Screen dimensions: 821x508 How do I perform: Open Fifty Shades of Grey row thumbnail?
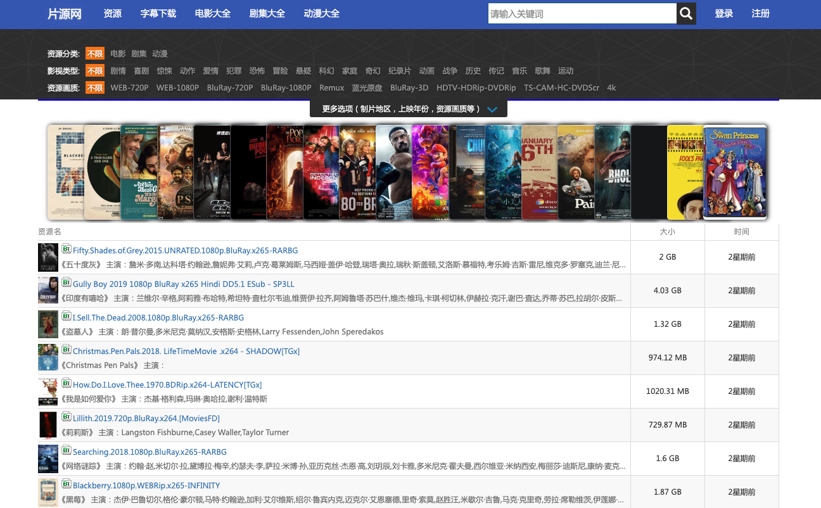coord(48,257)
